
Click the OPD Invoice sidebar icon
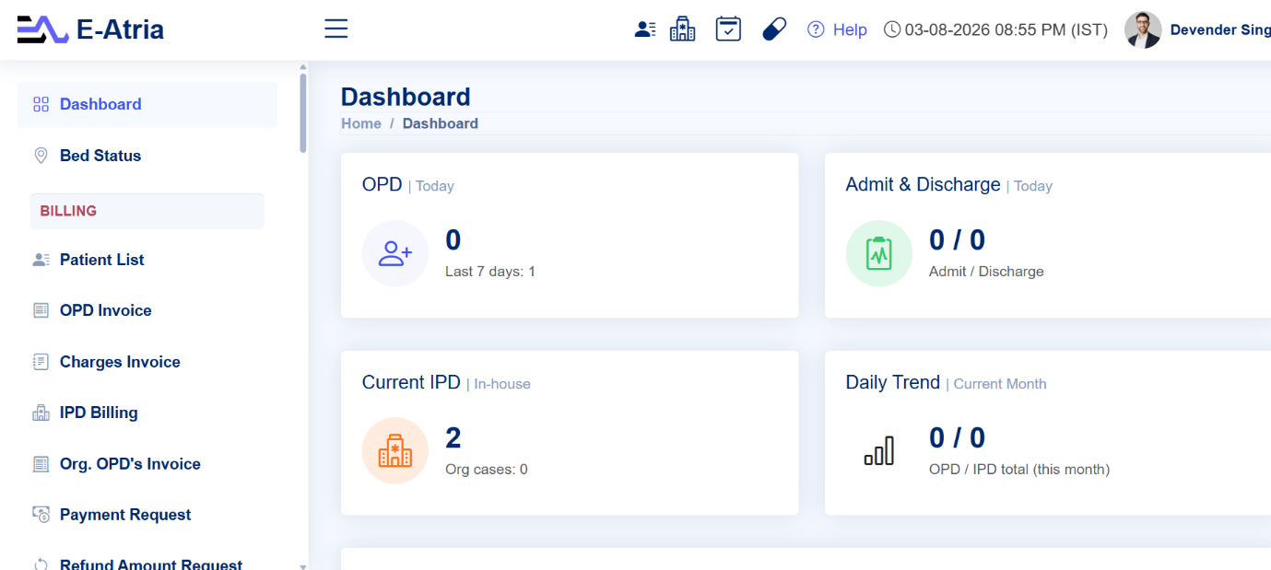pyautogui.click(x=41, y=310)
